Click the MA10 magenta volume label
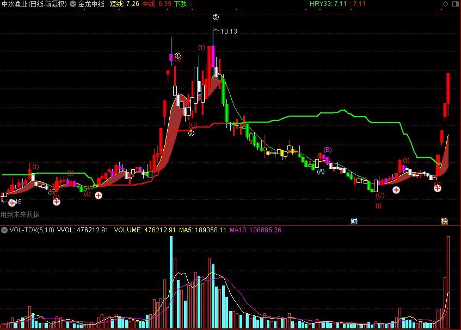This screenshot has width=461, height=330. tap(255, 230)
